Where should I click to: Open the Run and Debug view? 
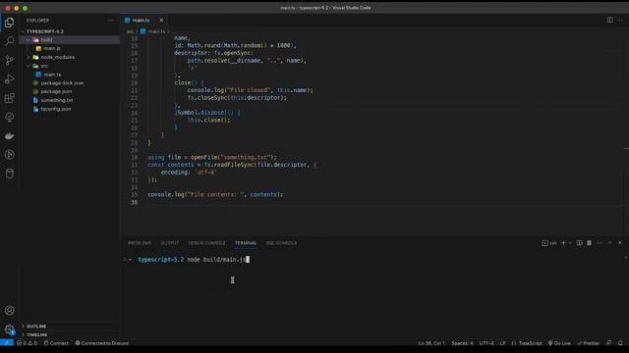pos(9,78)
